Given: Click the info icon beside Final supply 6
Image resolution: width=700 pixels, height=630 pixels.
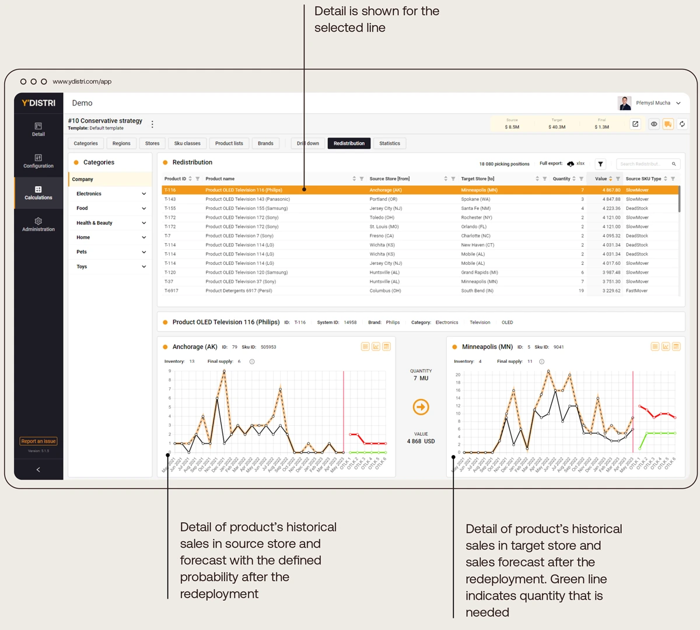Looking at the screenshot, I should tap(252, 362).
